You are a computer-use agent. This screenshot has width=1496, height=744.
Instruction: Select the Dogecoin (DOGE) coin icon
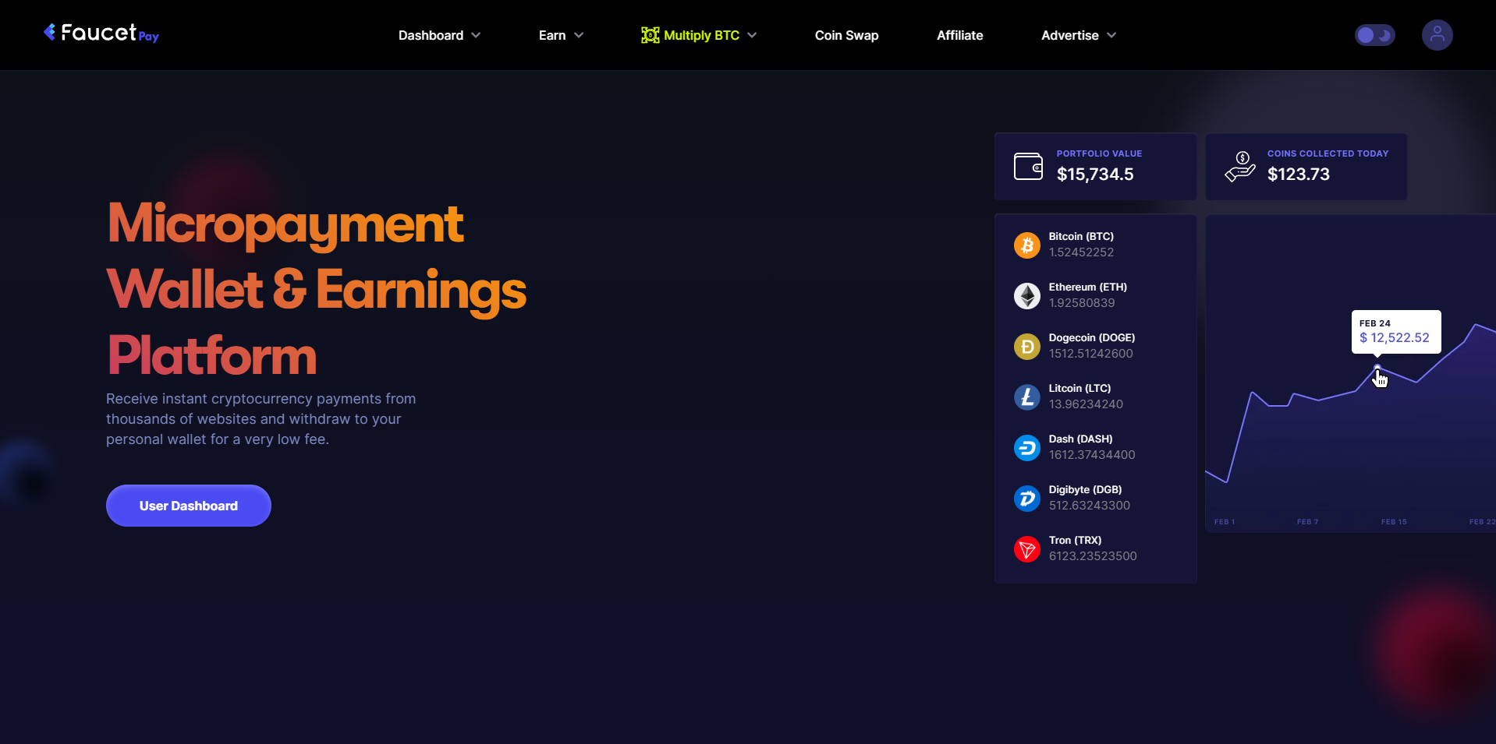(1026, 347)
